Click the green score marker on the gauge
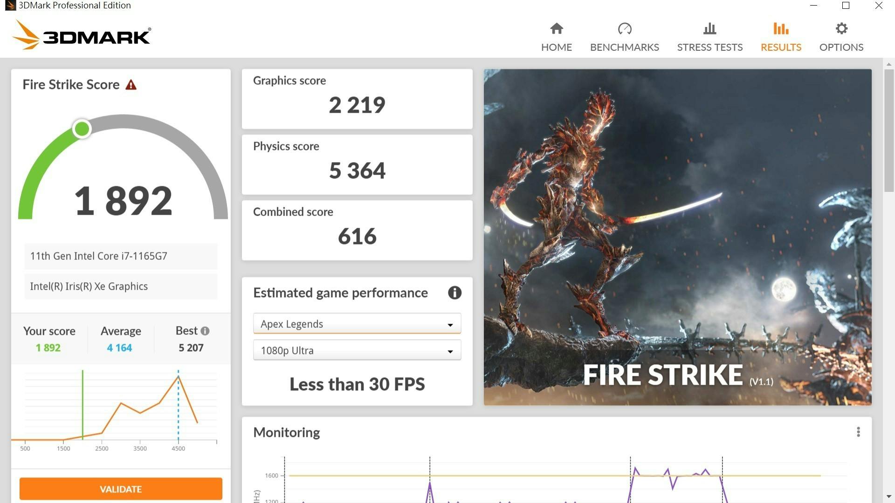The image size is (895, 503). coord(82,129)
